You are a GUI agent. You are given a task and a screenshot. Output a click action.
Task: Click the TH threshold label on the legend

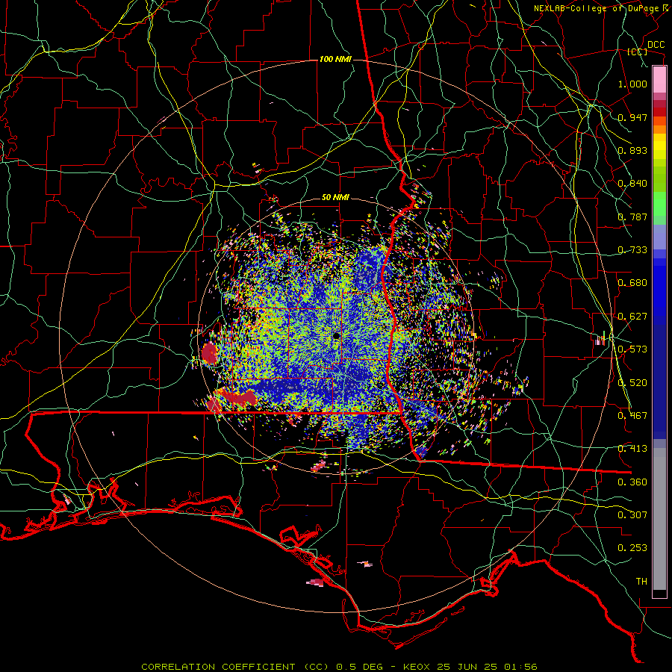(641, 582)
